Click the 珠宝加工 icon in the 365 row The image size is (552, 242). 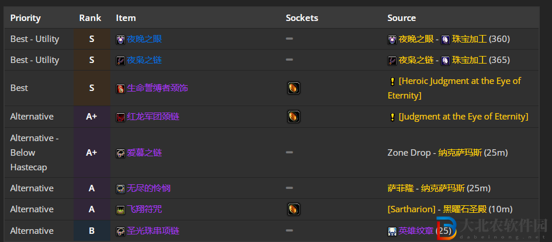pos(445,61)
